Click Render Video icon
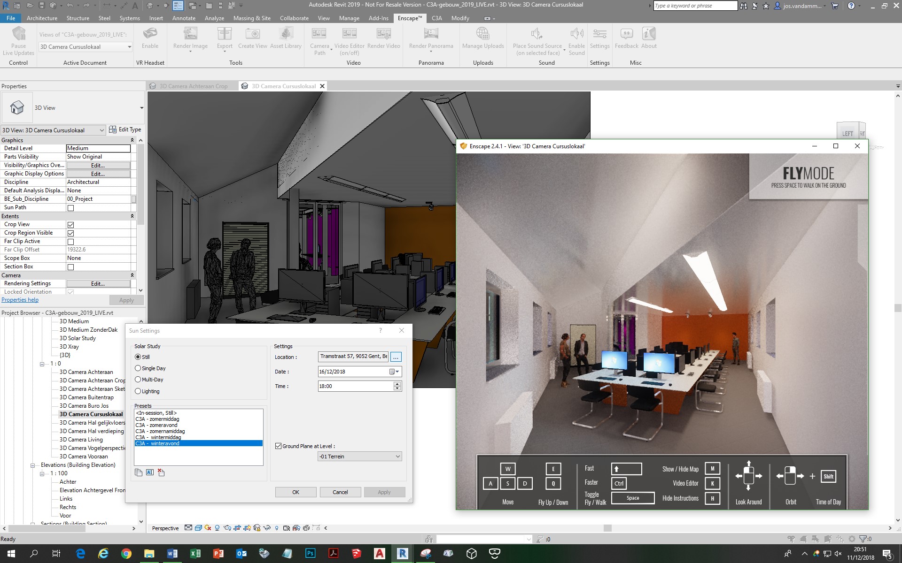Screen dimensions: 902x563 pos(384,34)
